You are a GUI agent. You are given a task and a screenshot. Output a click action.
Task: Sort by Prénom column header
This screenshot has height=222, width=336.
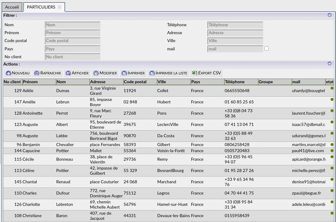(39, 82)
